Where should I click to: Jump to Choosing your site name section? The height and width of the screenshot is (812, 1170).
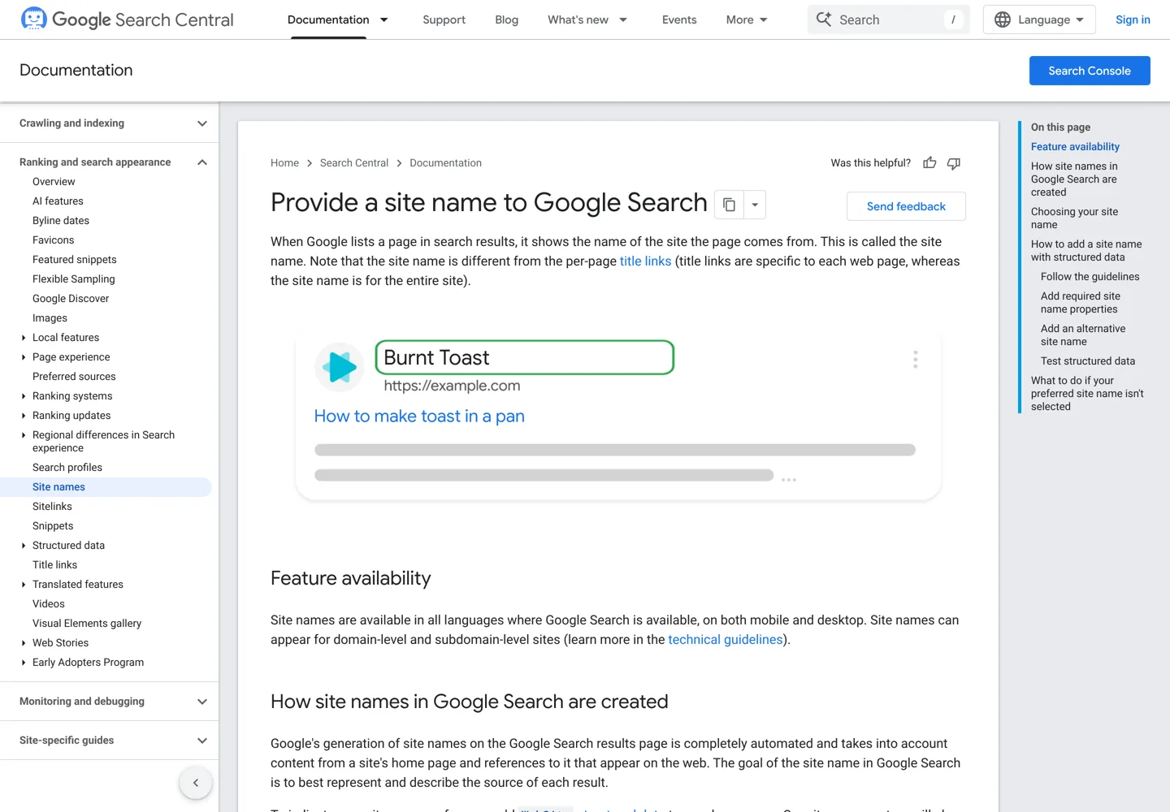(1074, 218)
